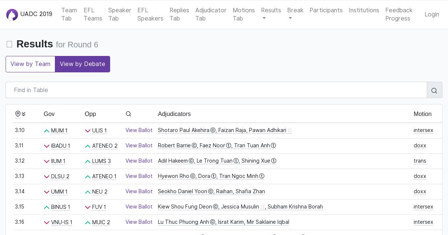Click the magnifier icon in the ballot column header
This screenshot has width=448, height=235.
pos(128,114)
